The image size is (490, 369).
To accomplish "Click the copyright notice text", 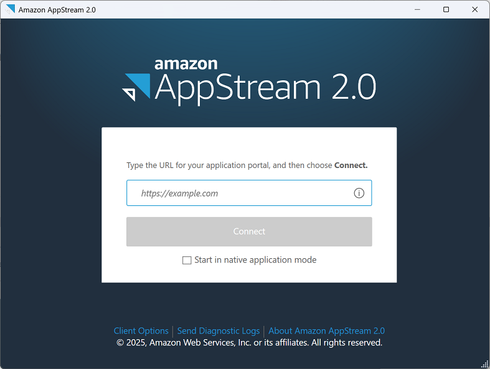I will [249, 343].
